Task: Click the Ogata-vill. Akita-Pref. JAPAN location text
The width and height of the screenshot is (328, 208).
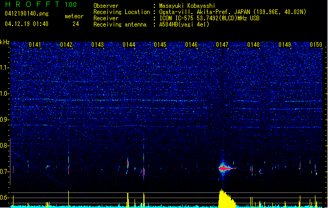Action: [x=233, y=12]
